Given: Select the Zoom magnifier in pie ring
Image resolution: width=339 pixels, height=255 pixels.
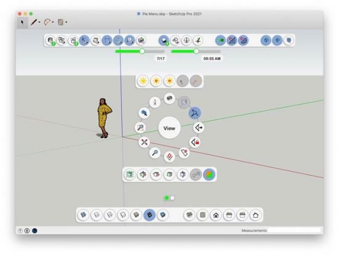Looking at the screenshot, I should point(155,153).
